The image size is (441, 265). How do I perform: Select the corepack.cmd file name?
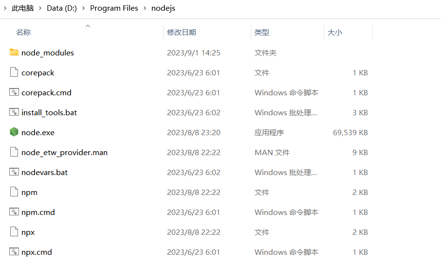(x=46, y=93)
